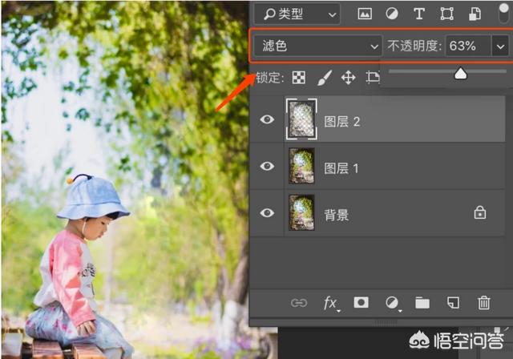Delete layer with trash icon
The height and width of the screenshot is (359, 513).
tap(483, 302)
